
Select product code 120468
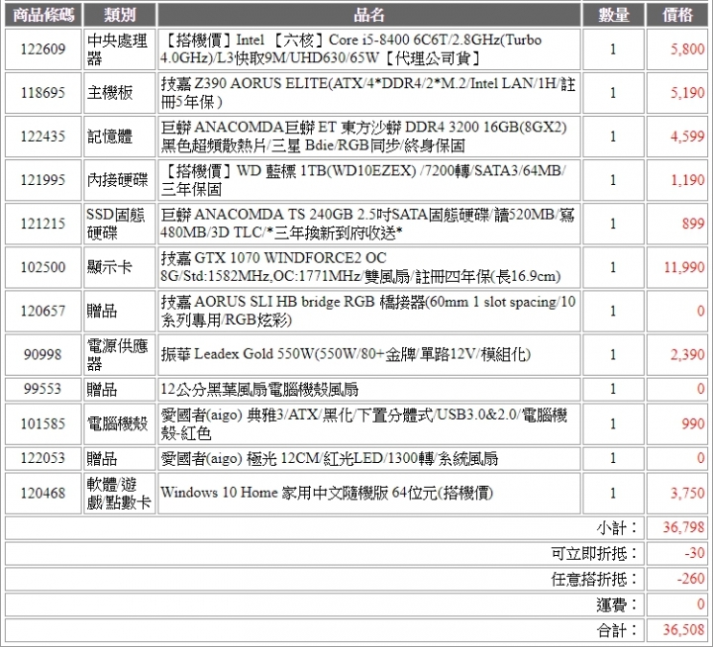pos(44,493)
